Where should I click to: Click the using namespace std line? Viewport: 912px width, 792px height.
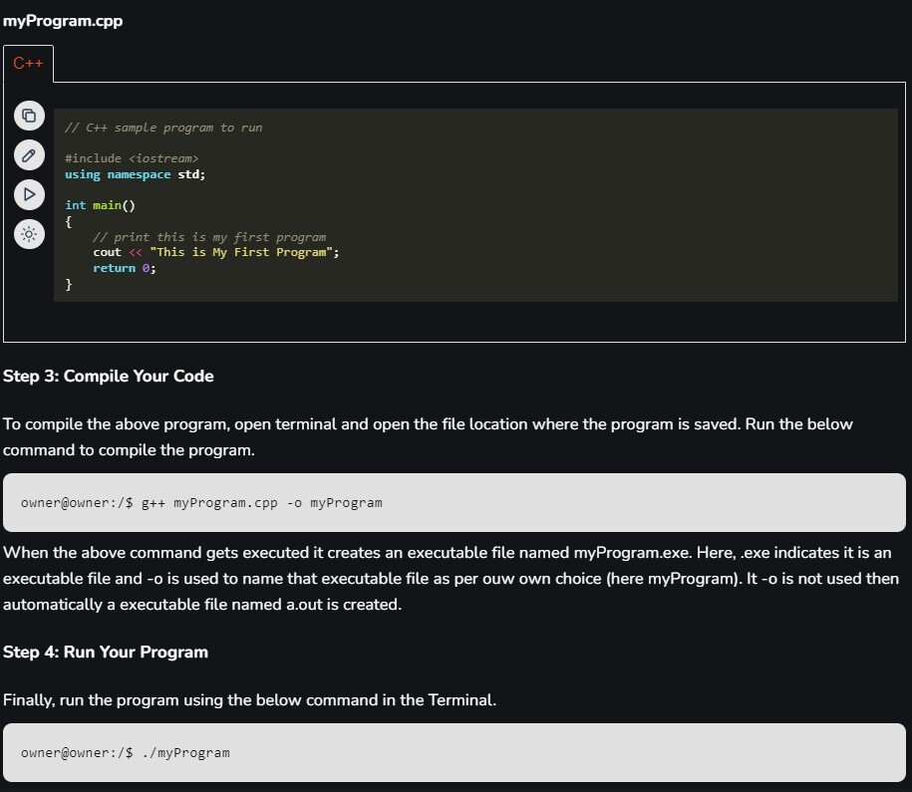[135, 174]
